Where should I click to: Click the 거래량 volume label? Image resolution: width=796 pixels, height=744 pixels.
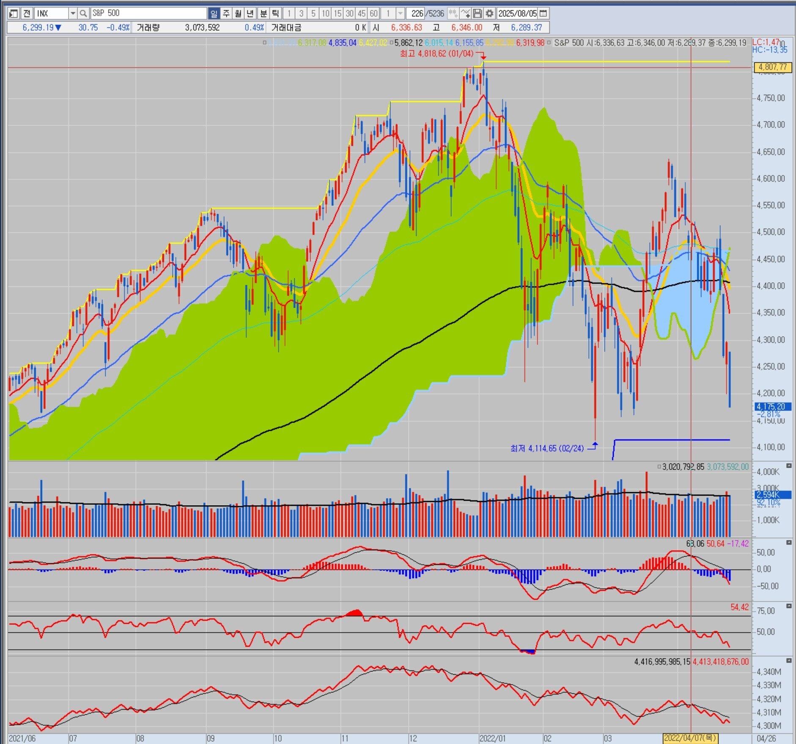[148, 28]
